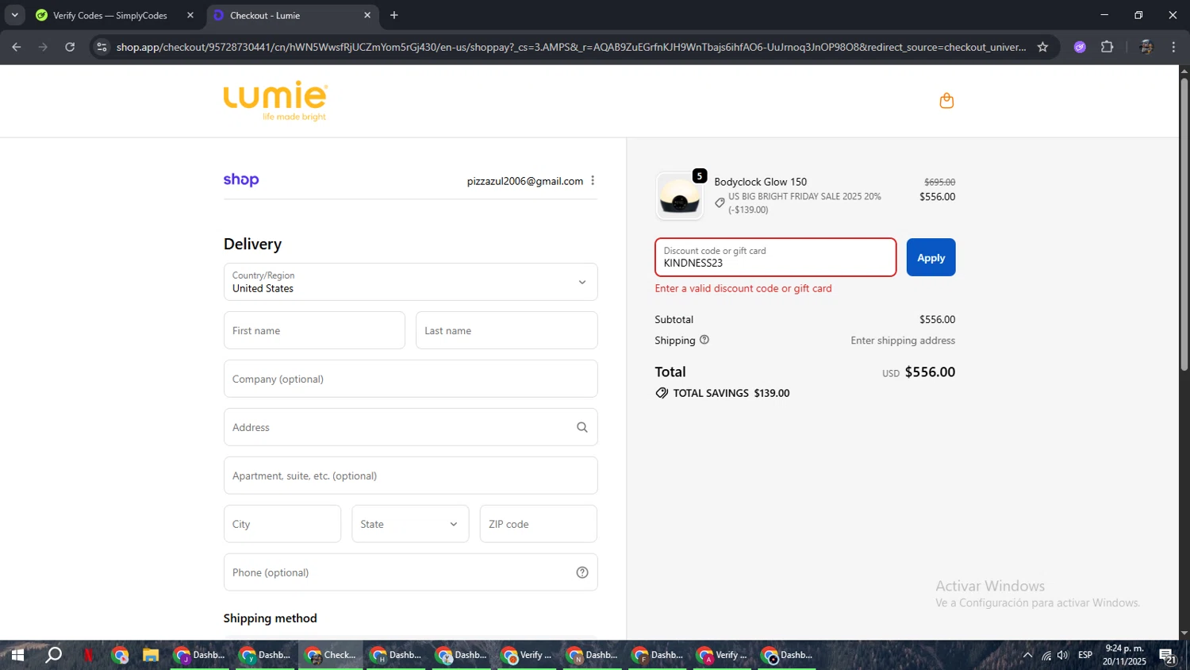
Task: Open the Chrome profile avatar
Action: pyautogui.click(x=1146, y=47)
